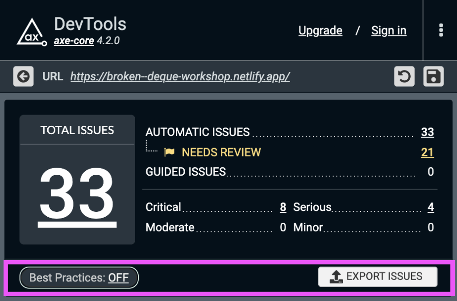Go back using the left arrow icon
The height and width of the screenshot is (301, 457).
click(x=23, y=76)
